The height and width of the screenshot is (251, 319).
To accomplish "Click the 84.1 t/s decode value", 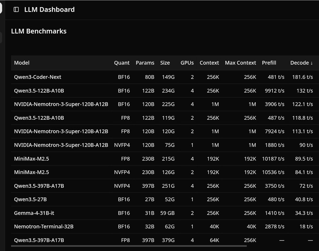I will pos(304,172).
